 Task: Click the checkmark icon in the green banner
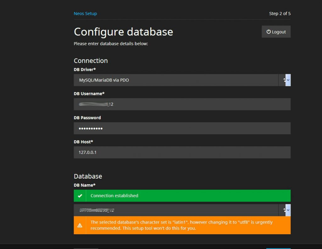(x=80, y=196)
